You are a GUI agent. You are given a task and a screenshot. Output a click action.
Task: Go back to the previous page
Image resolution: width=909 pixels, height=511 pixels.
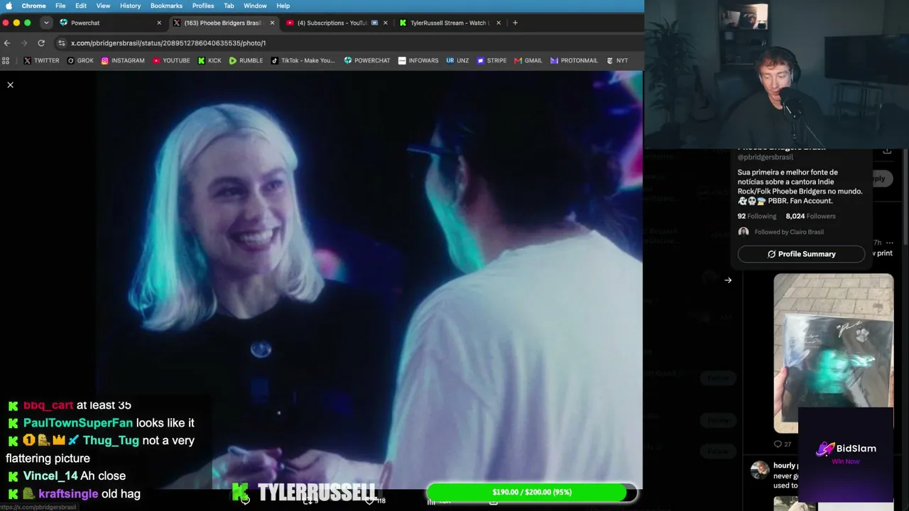7,43
